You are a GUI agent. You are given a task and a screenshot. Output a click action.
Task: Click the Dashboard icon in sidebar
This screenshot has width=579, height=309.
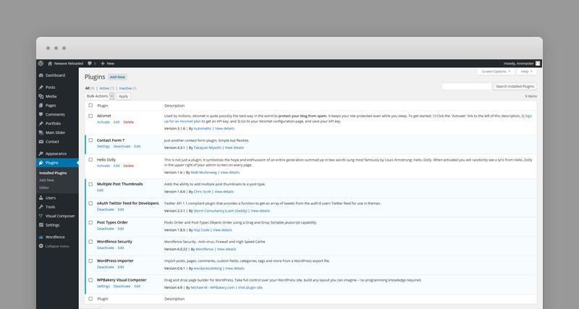click(41, 75)
